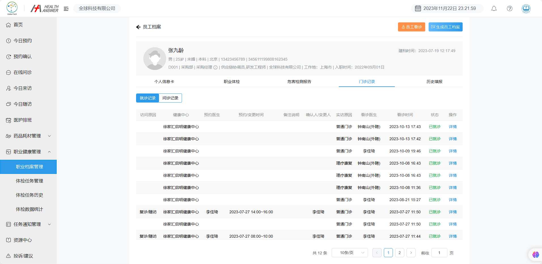Viewport: 542px width, 264px height.
Task: Switch to the 职业体检 tab
Action: 232,82
